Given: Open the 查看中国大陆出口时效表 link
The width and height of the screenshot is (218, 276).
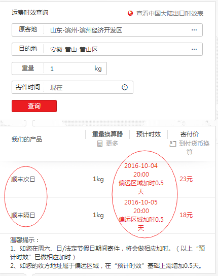Looking at the screenshot, I should [170, 14].
